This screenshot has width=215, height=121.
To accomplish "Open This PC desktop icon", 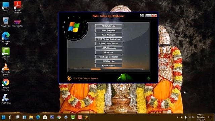I will pyautogui.click(x=6, y=6).
